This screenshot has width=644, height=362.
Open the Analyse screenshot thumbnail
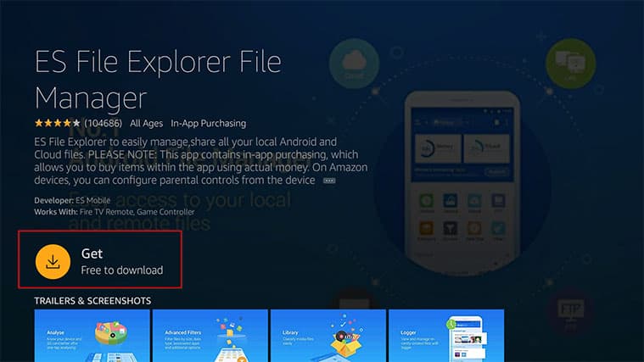tap(89, 335)
